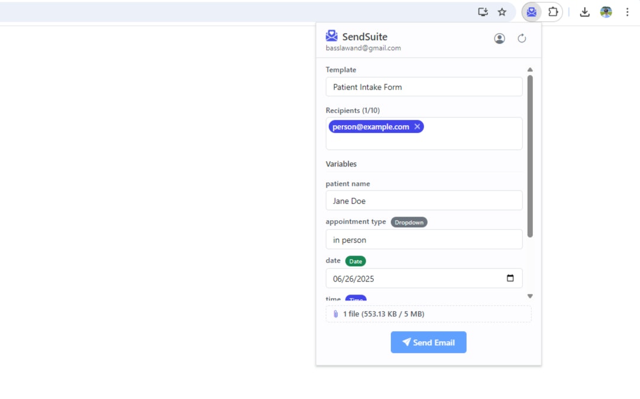Open the Chrome profile avatar

click(606, 12)
